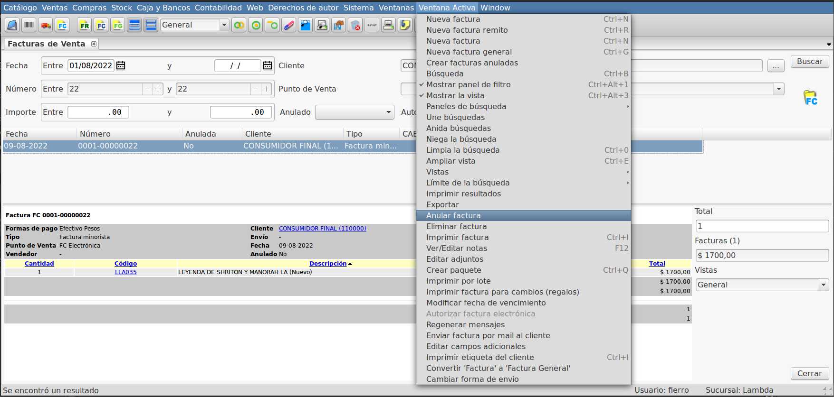
Task: Open the Vistas dropdown in the right panel
Action: coord(762,285)
